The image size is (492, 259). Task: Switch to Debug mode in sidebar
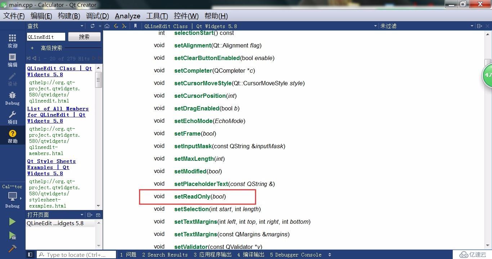pyautogui.click(x=12, y=98)
